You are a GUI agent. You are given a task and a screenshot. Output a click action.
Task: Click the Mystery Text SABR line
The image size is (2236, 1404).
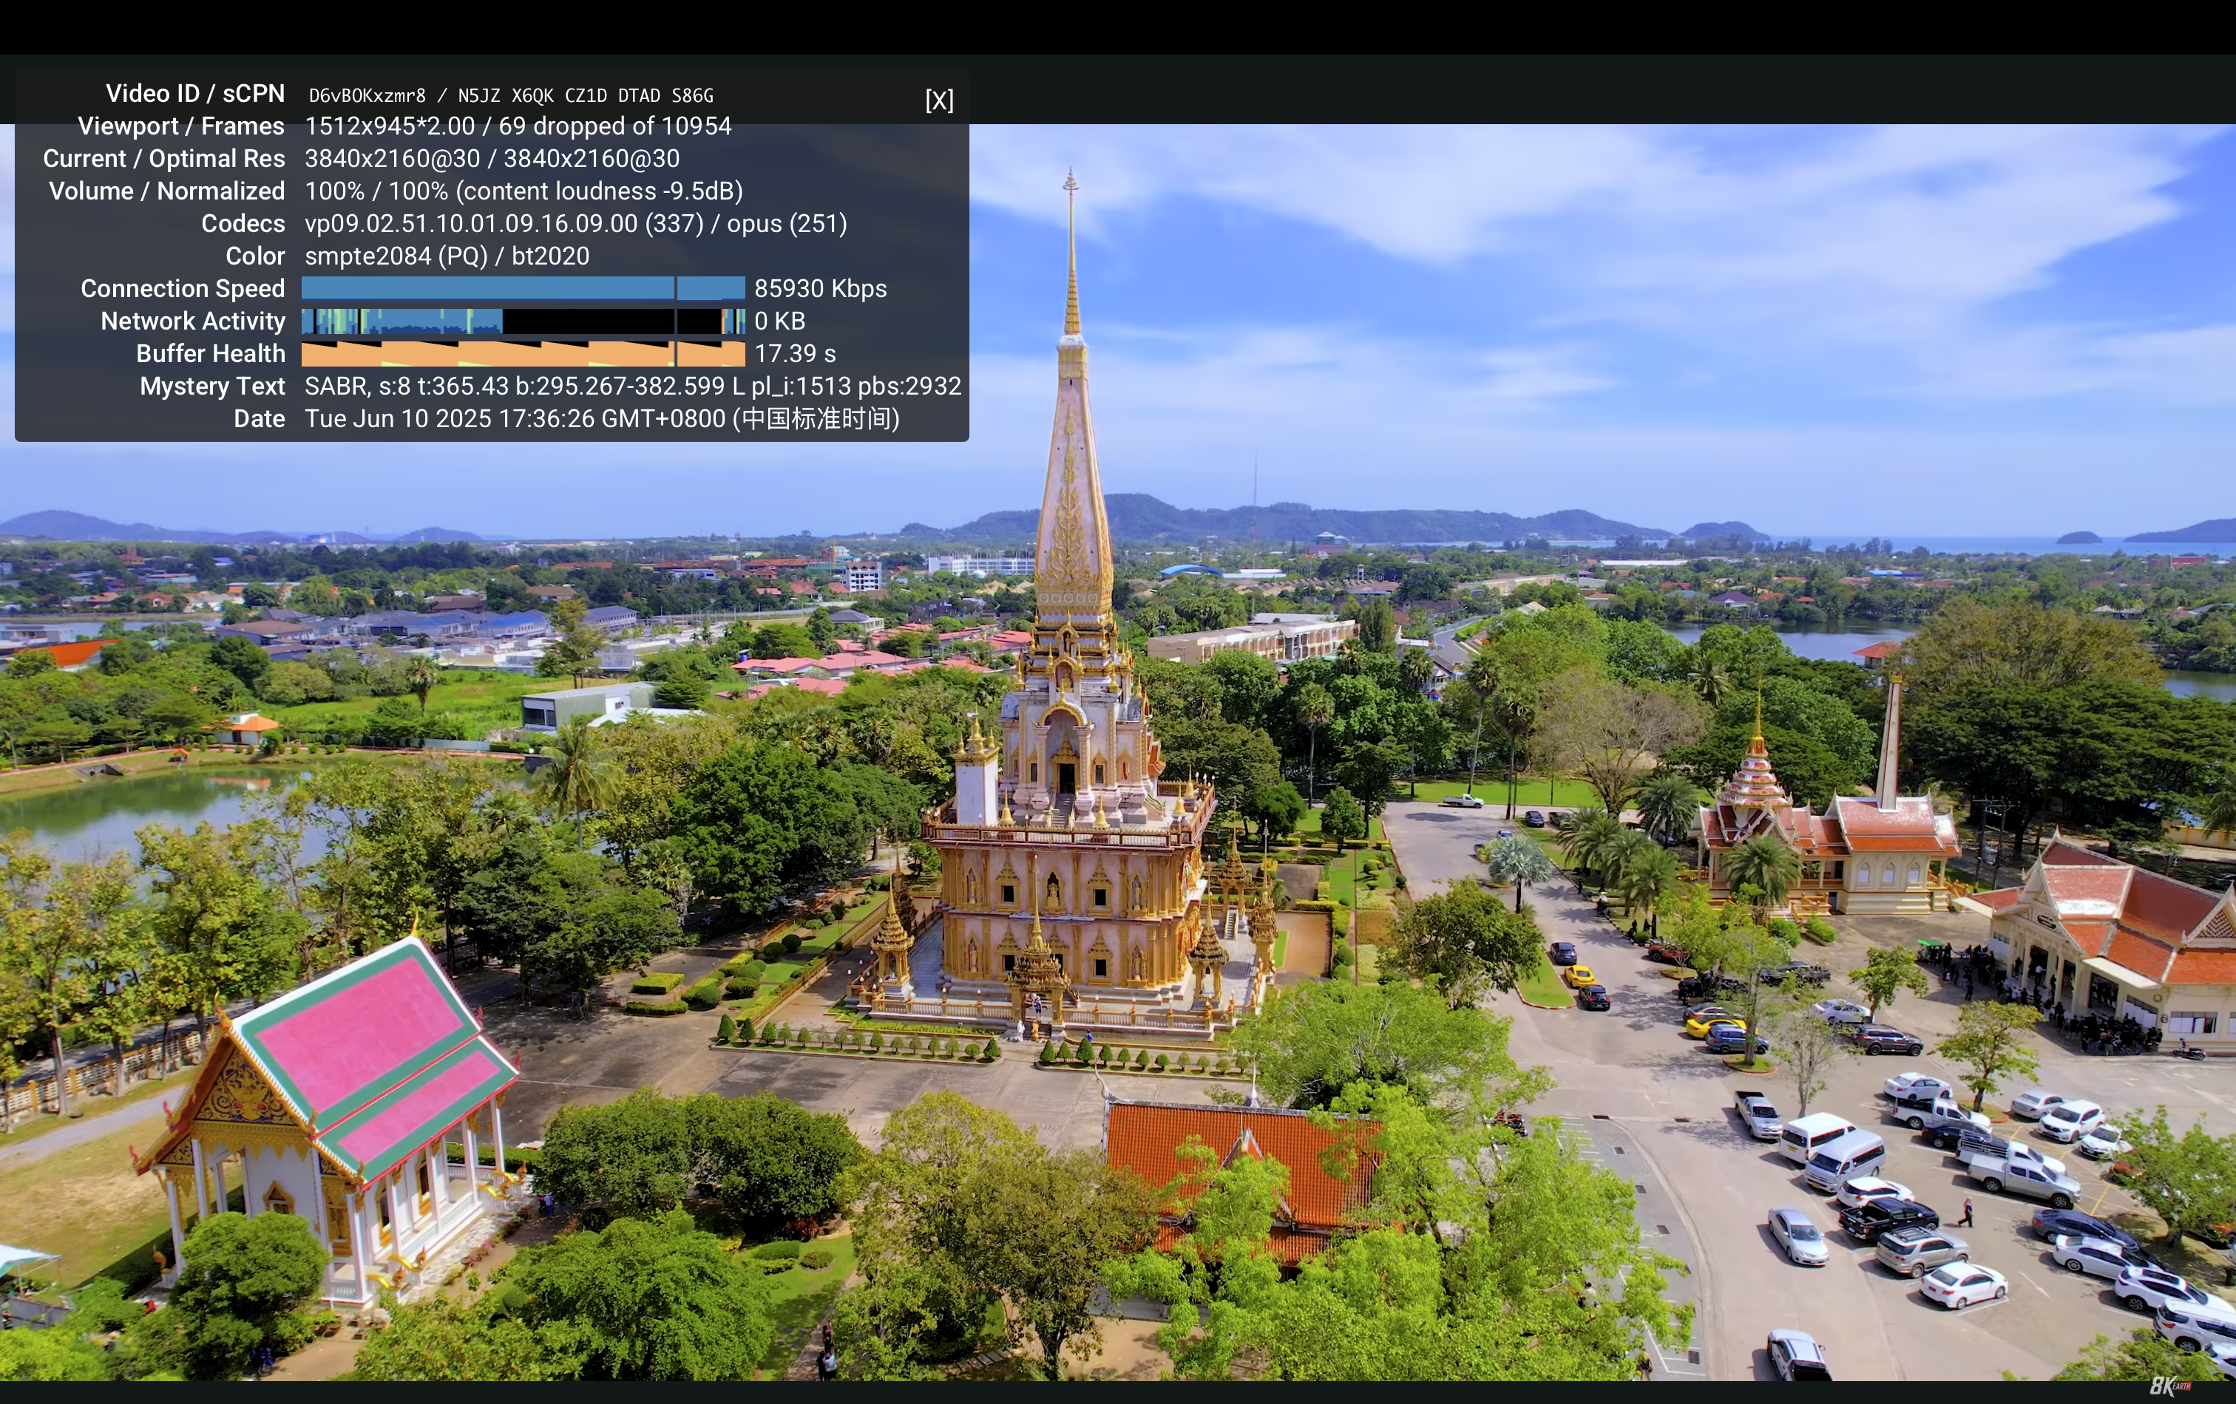pos(632,386)
